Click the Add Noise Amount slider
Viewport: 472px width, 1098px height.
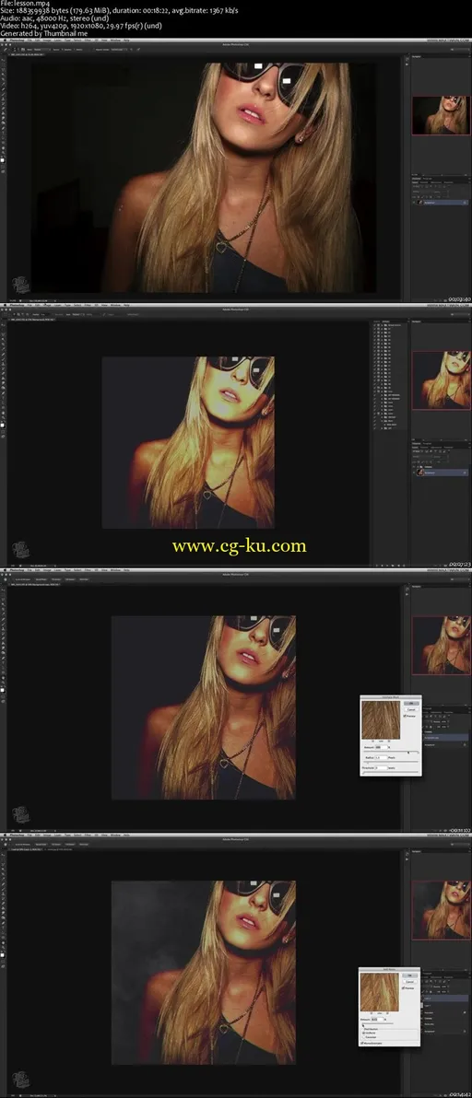377,1023
